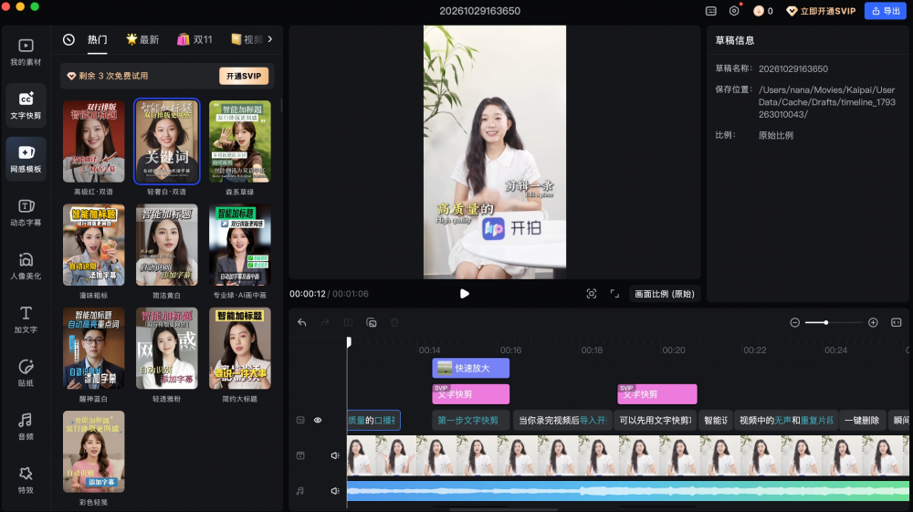Viewport: 913px width, 512px height.
Task: Select 简约大标题 template thumbnail
Action: (240, 349)
